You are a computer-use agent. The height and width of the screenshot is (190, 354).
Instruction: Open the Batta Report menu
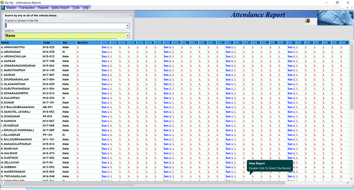(60, 8)
